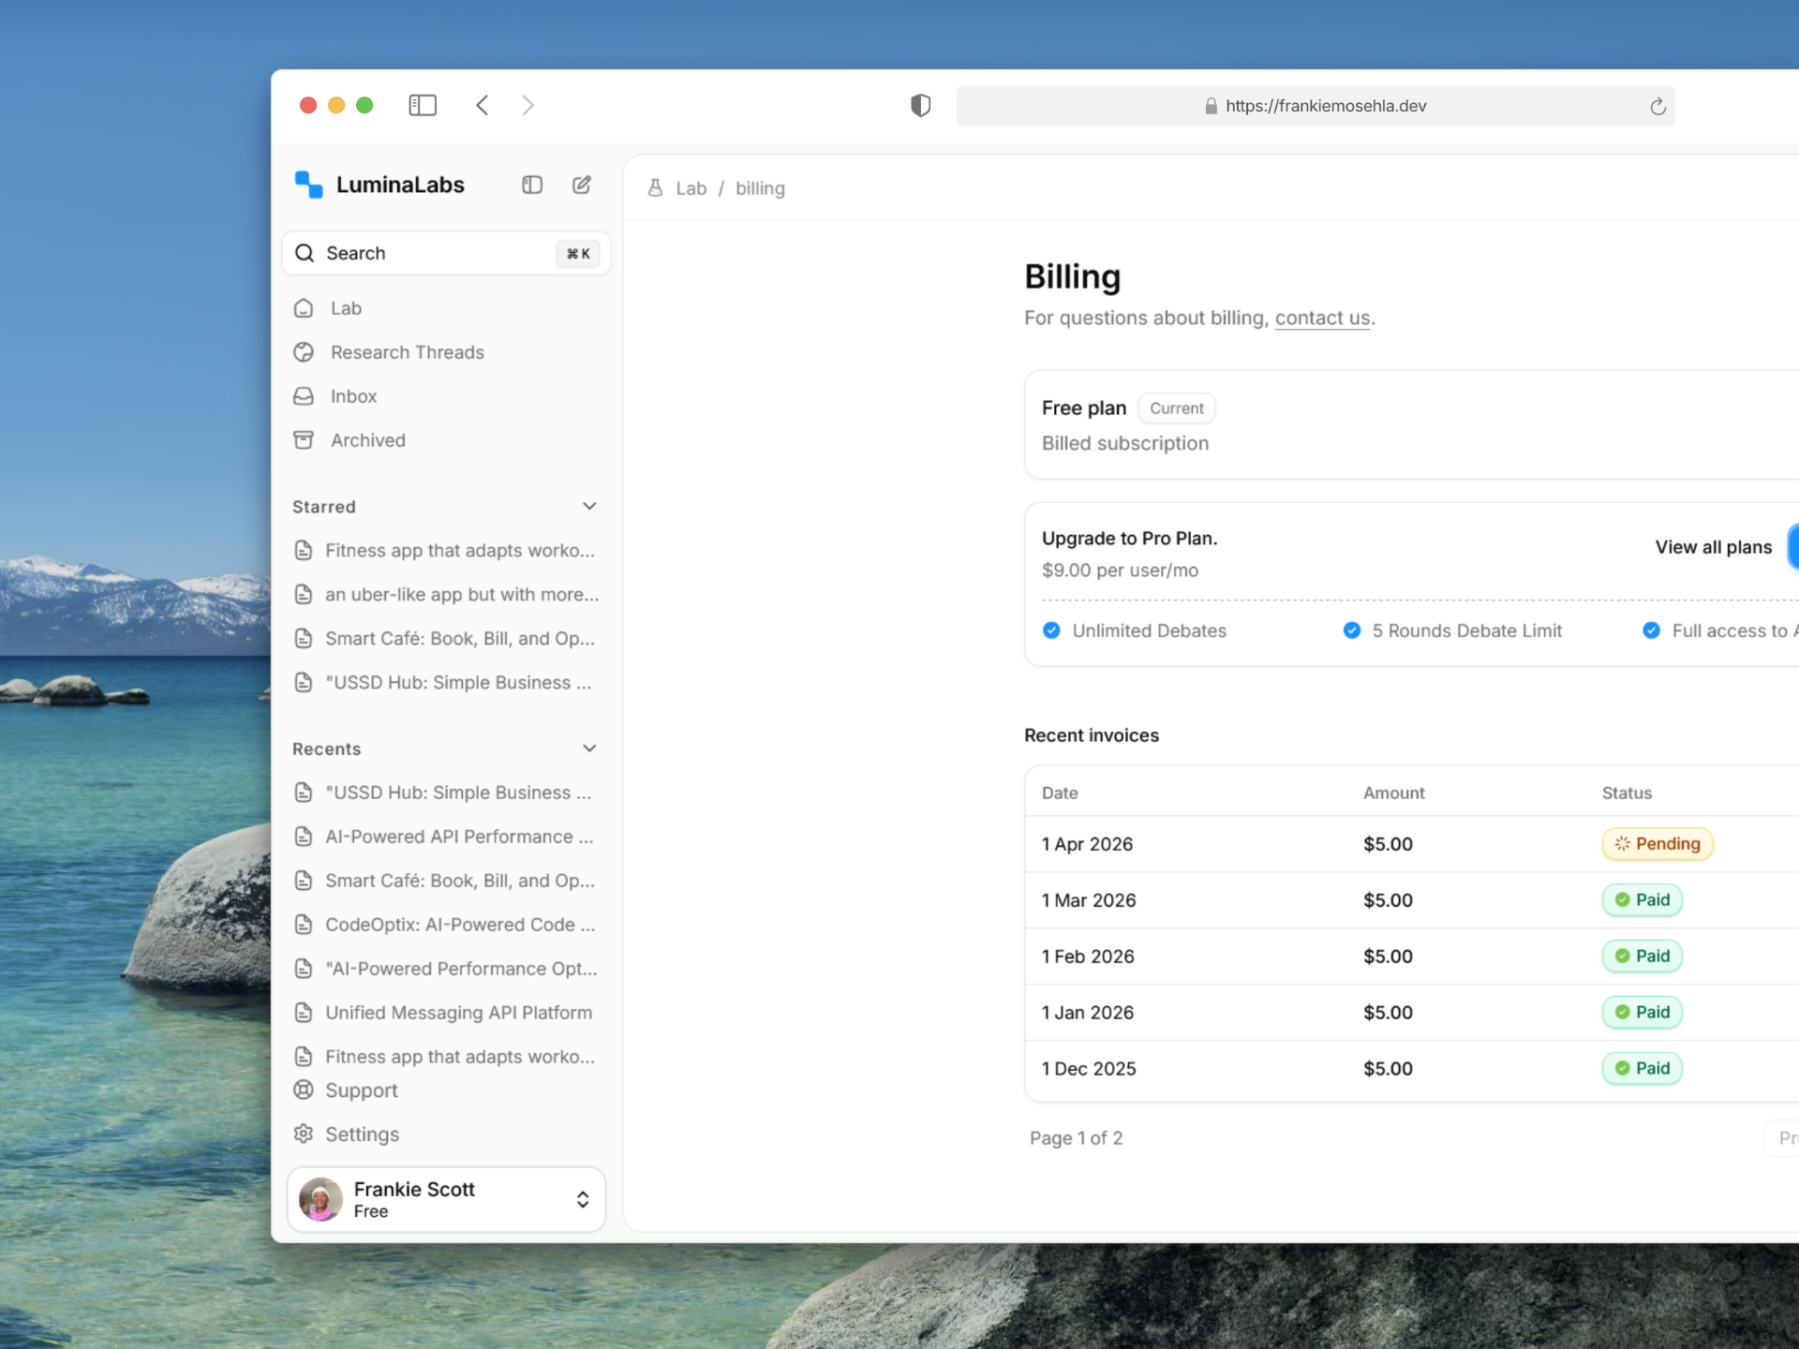Select the 1 Dec 2025 invoice date
The image size is (1799, 1349).
tap(1089, 1069)
